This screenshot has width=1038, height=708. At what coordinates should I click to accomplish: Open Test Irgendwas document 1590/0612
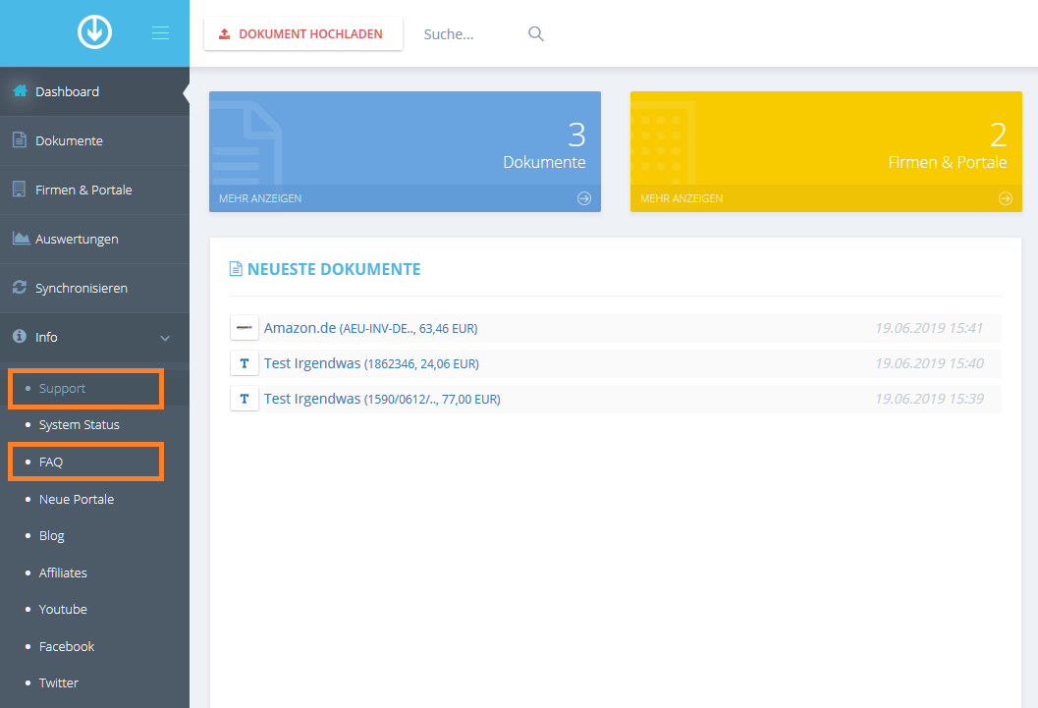382,399
